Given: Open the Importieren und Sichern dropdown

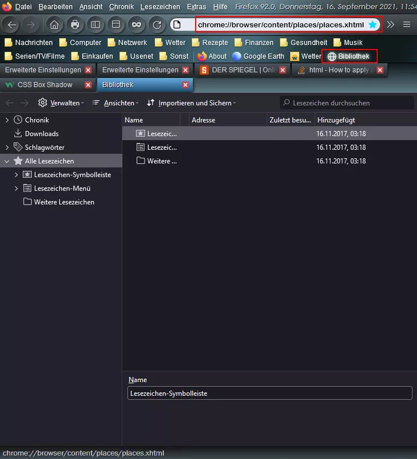Looking at the screenshot, I should (191, 103).
